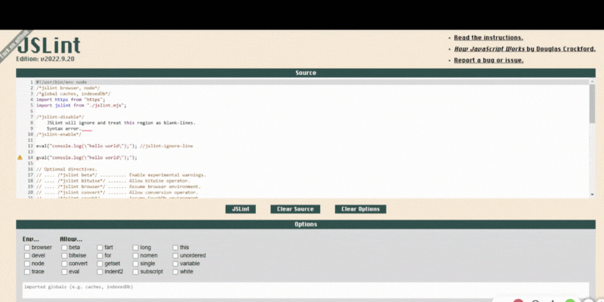Toggle the nomen option checkbox

pyautogui.click(x=136, y=256)
